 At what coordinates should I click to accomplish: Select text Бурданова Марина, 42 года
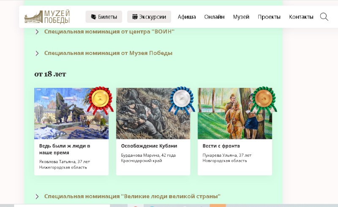click(148, 155)
